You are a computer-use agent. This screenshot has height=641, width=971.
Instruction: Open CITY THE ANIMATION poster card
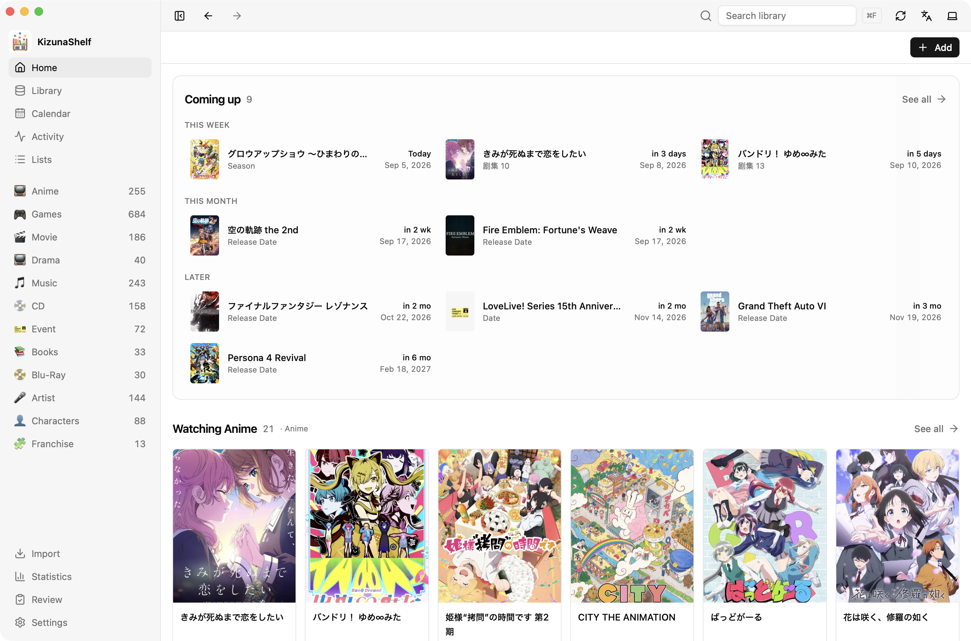(632, 545)
